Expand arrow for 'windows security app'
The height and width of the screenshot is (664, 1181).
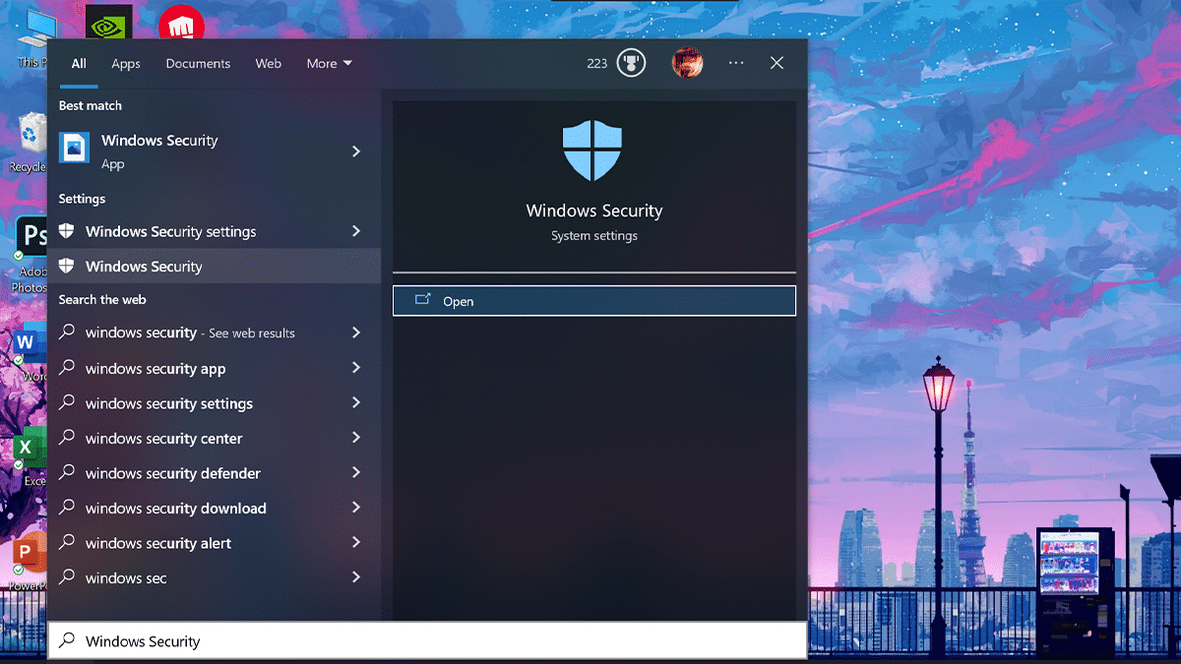coord(356,368)
